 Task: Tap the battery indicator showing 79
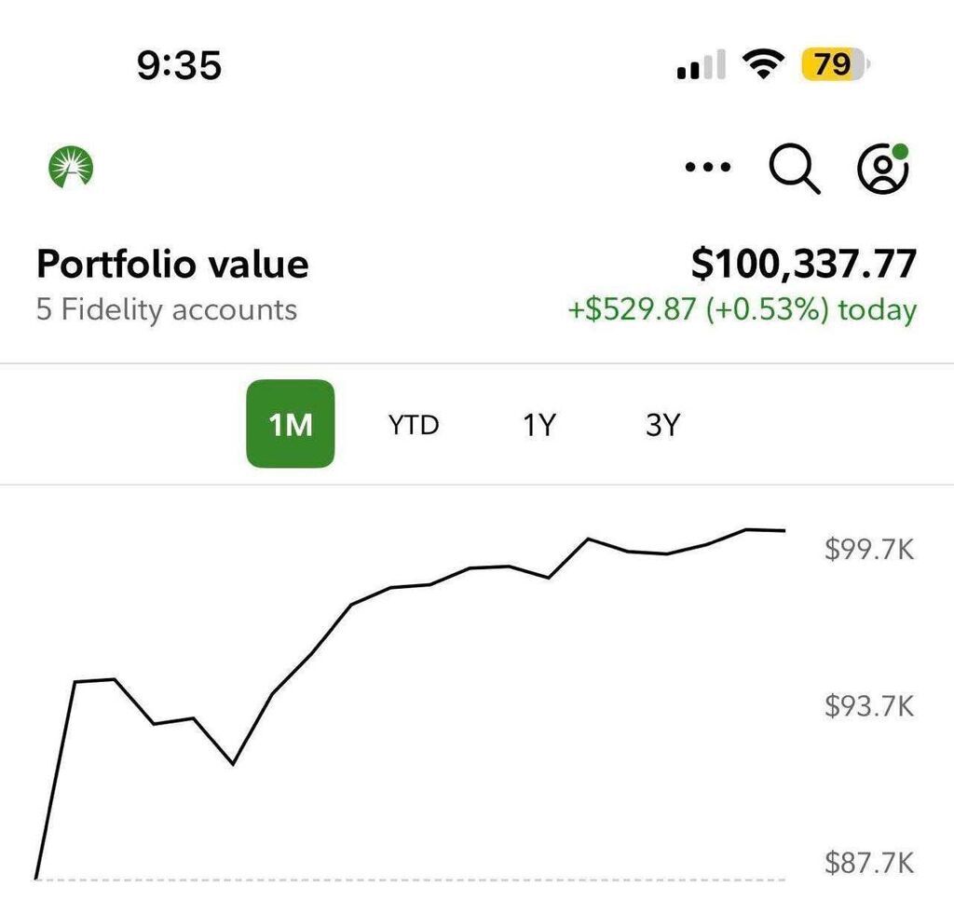click(x=834, y=64)
